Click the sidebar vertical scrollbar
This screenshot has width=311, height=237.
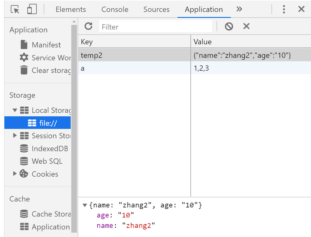(x=74, y=126)
